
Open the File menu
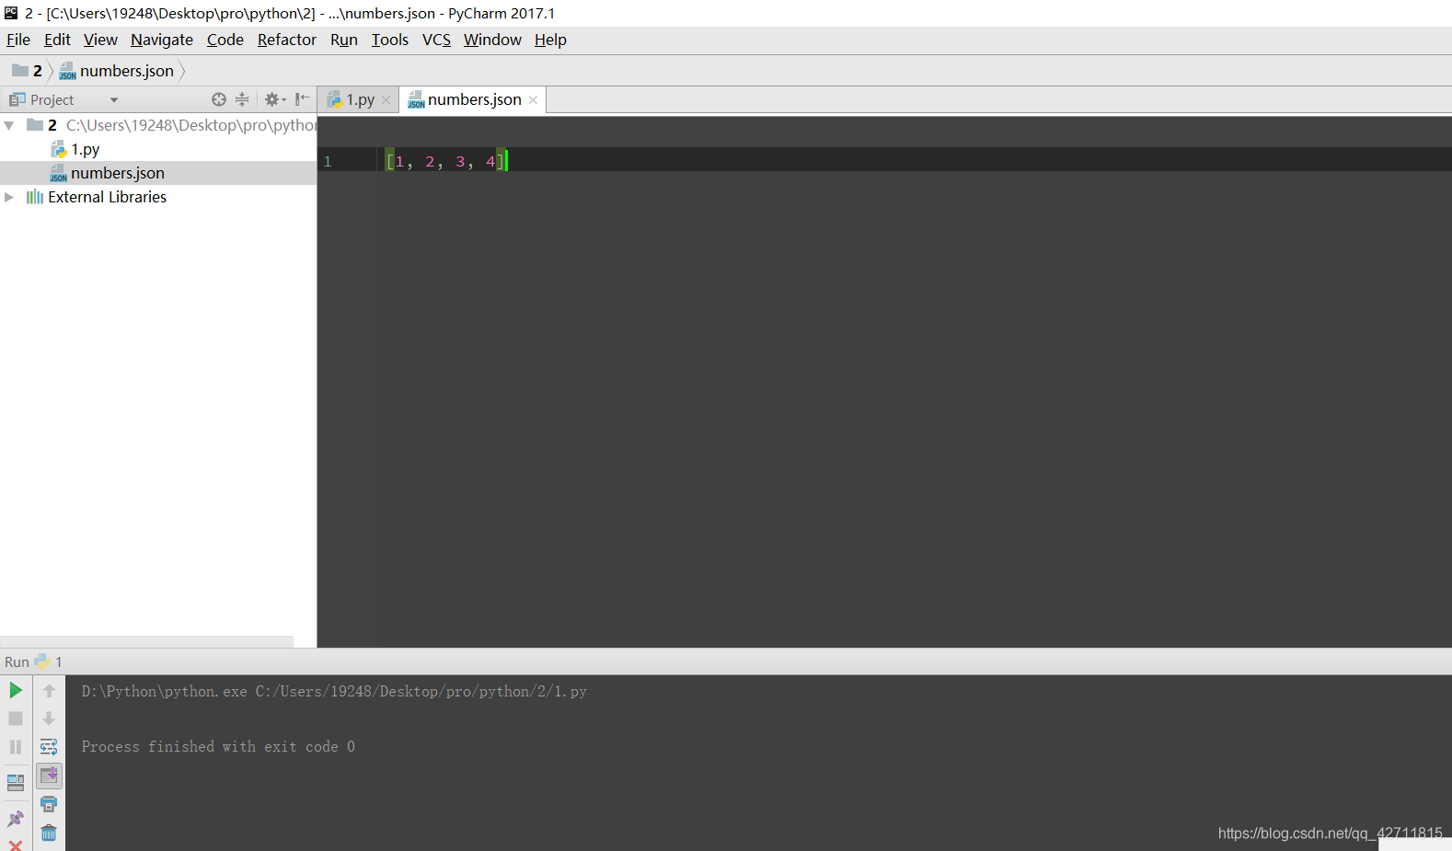pos(18,40)
